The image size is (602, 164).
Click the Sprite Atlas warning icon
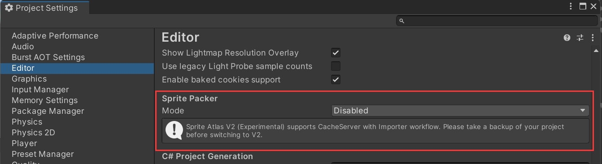pyautogui.click(x=174, y=130)
